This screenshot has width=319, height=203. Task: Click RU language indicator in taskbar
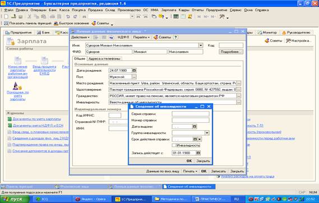click(237, 199)
